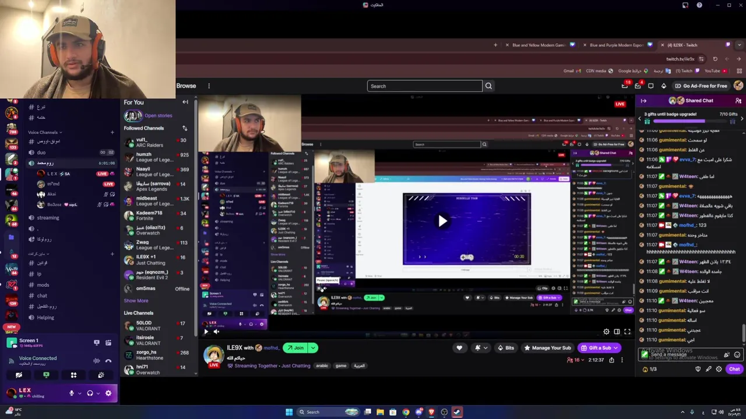Viewport: 746px width, 419px height.
Task: Open the Twitch prime loot tray with badge 18
Action: pos(625,86)
